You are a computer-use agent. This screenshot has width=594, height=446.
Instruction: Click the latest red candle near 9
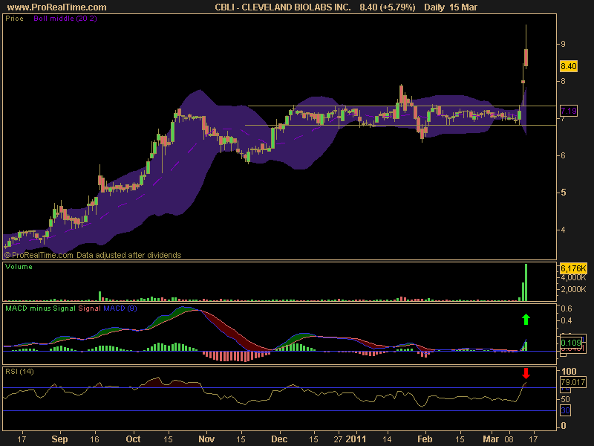pyautogui.click(x=526, y=57)
